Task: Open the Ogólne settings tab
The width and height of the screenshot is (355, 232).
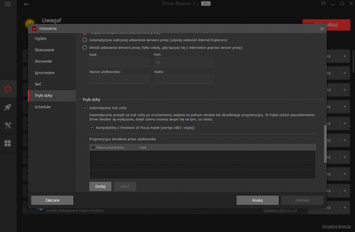Action: point(40,39)
